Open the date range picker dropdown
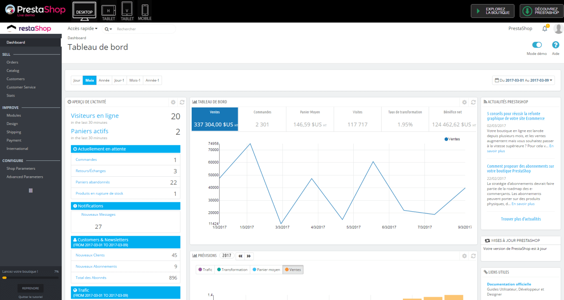 [523, 81]
